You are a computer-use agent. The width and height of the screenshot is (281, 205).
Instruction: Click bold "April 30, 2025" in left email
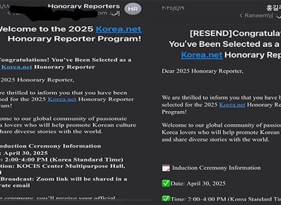tap(26, 153)
